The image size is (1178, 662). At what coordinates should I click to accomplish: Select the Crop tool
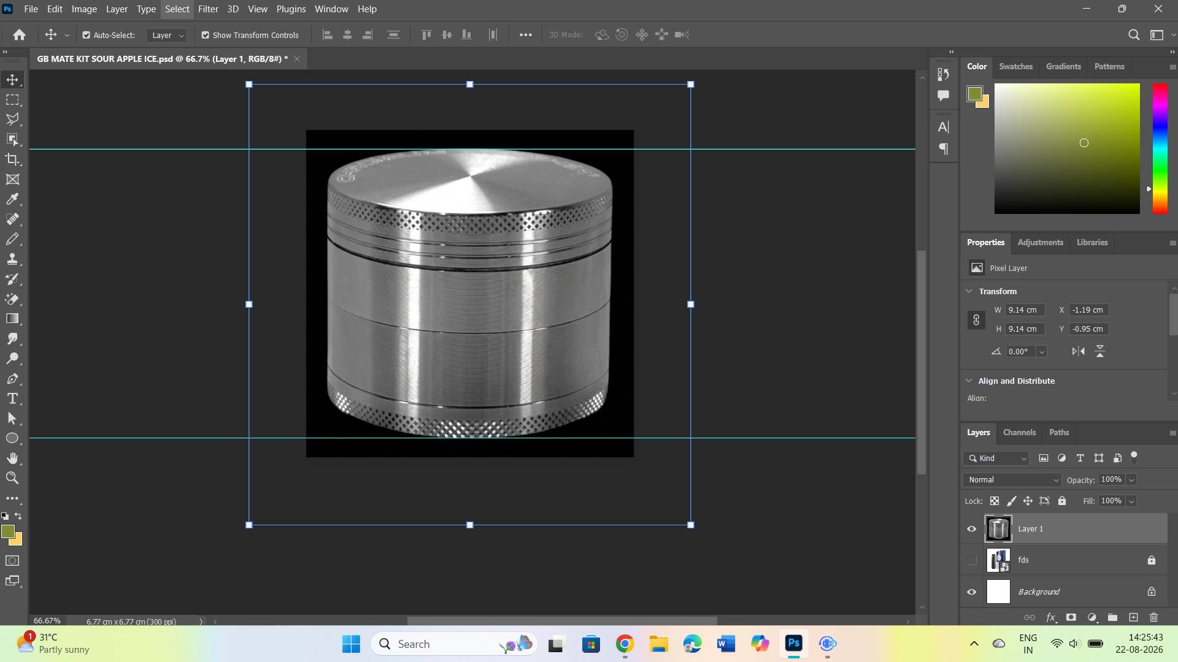tap(12, 159)
